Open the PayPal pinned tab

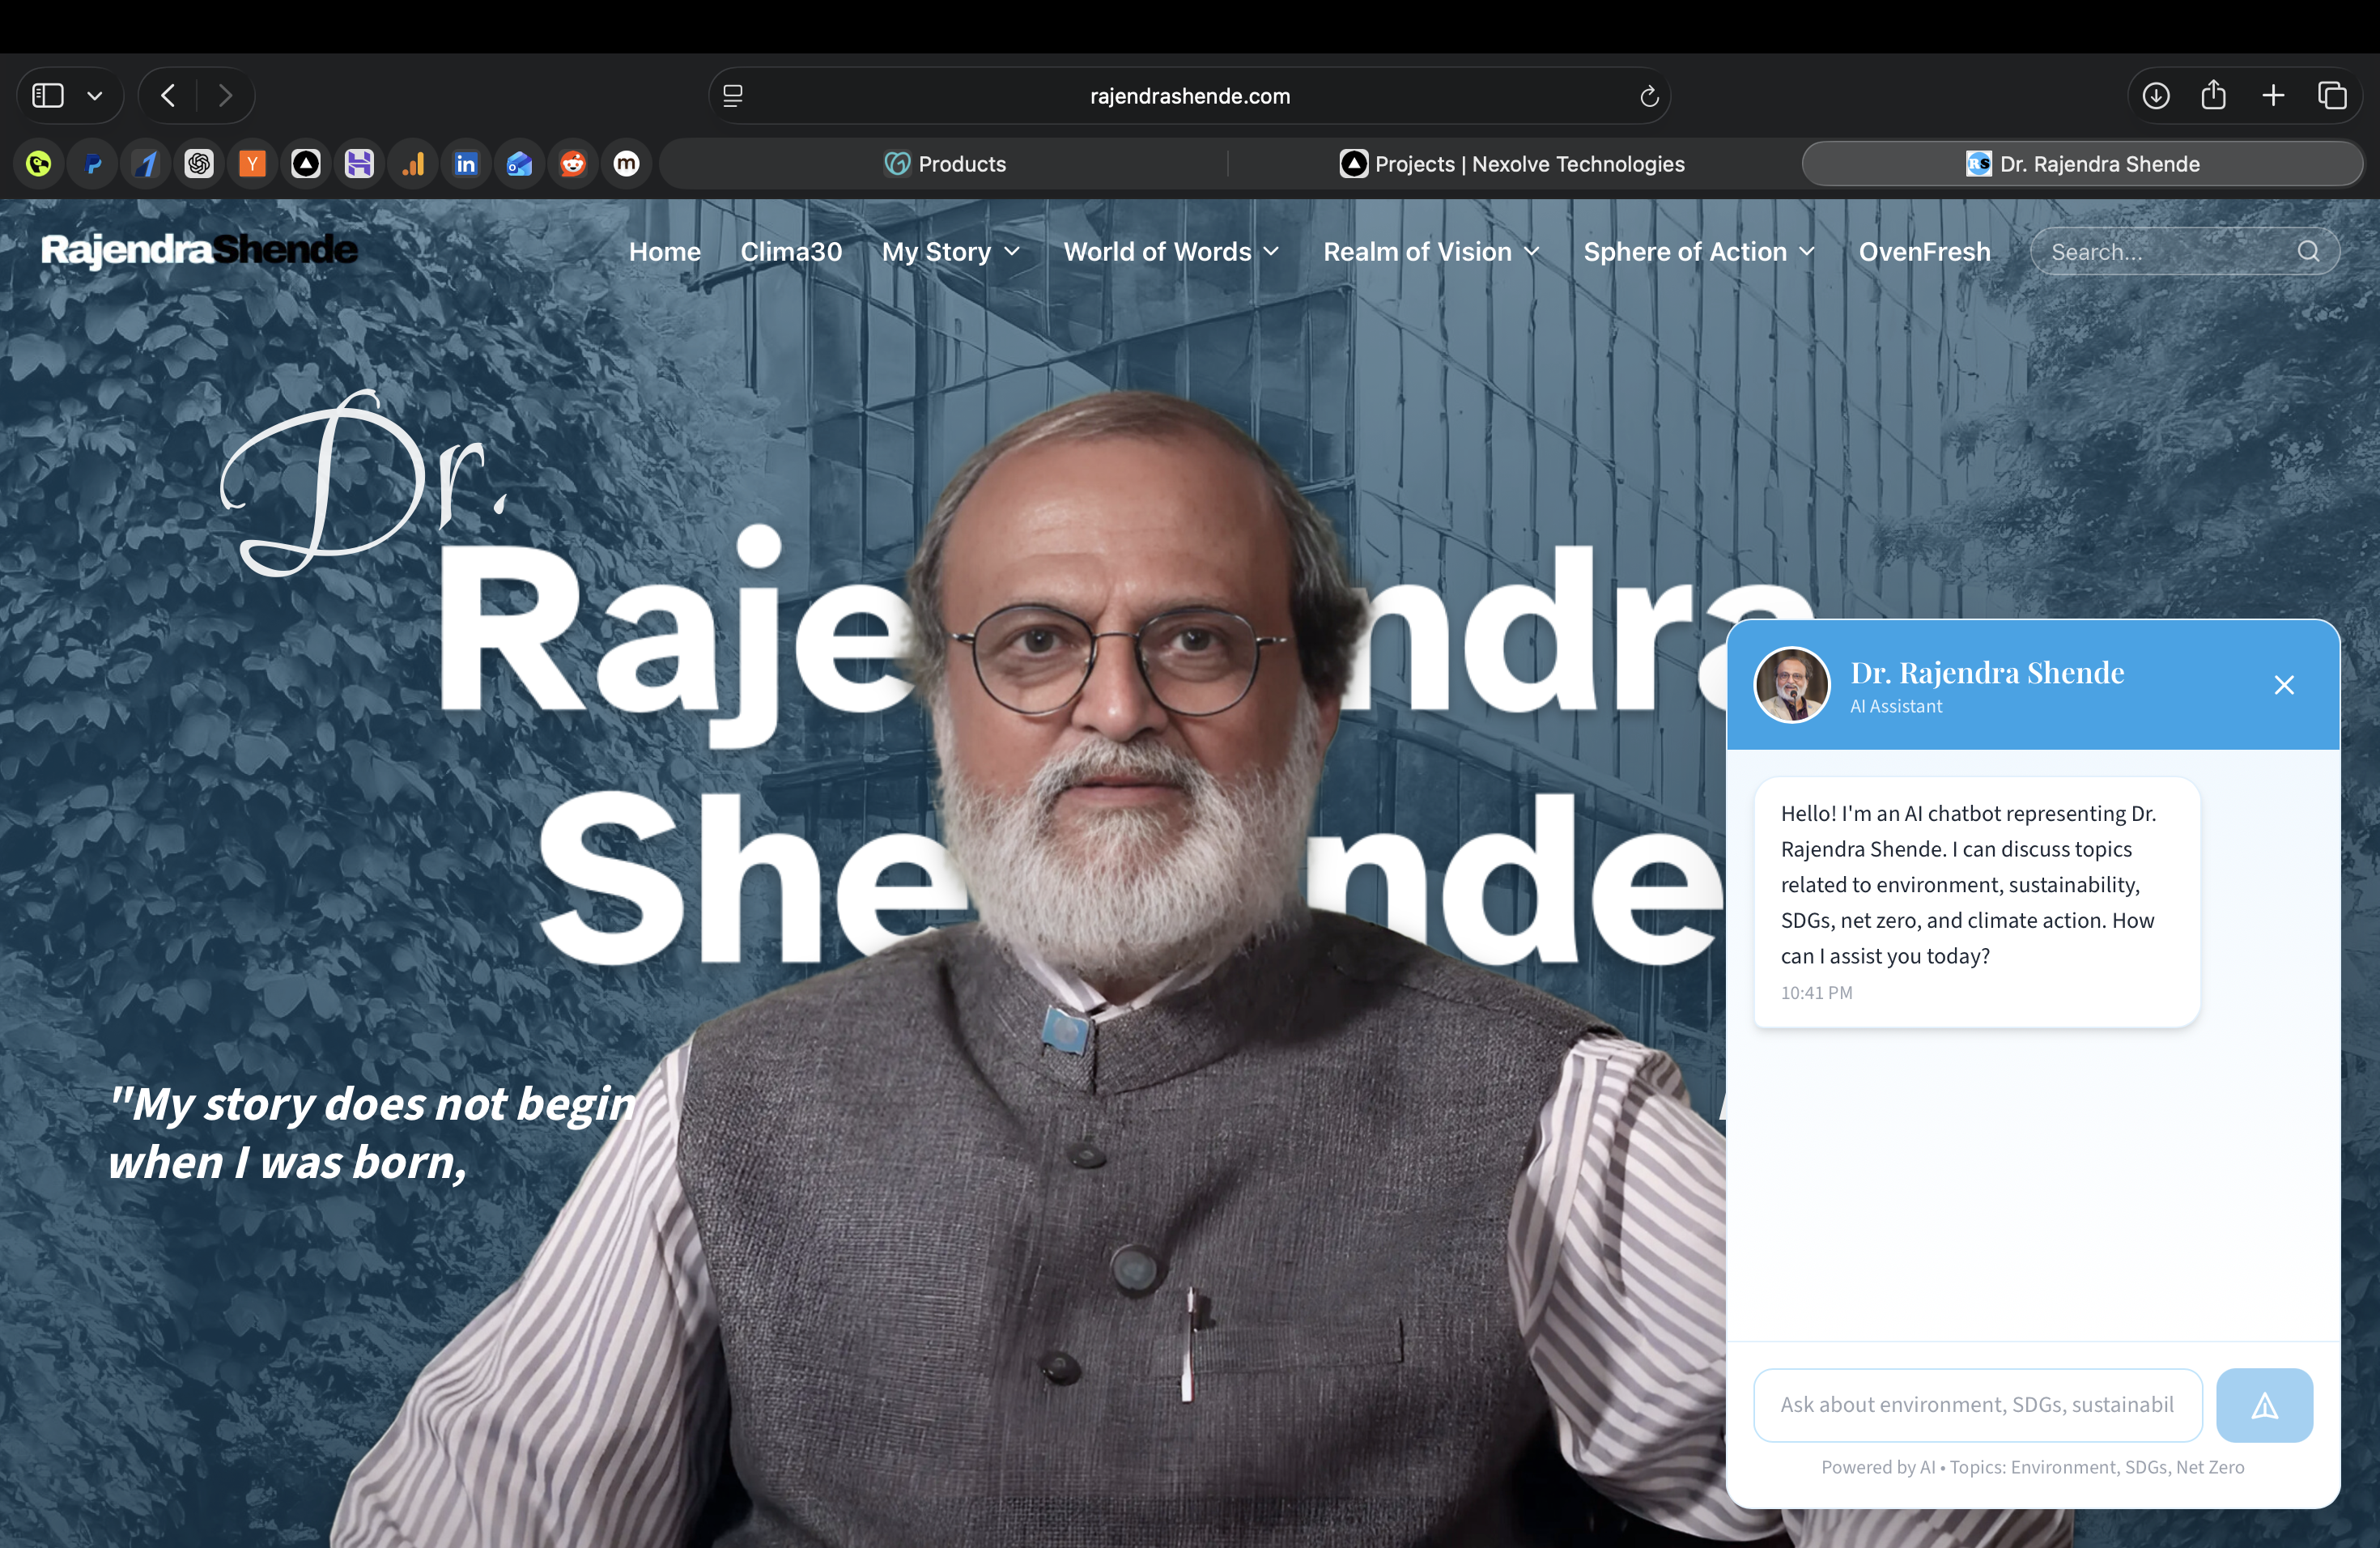pos(93,163)
